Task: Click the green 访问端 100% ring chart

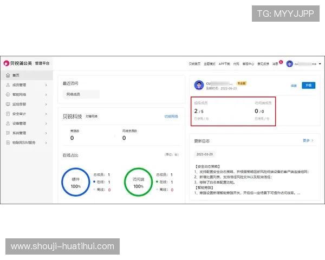Action: (x=138, y=182)
